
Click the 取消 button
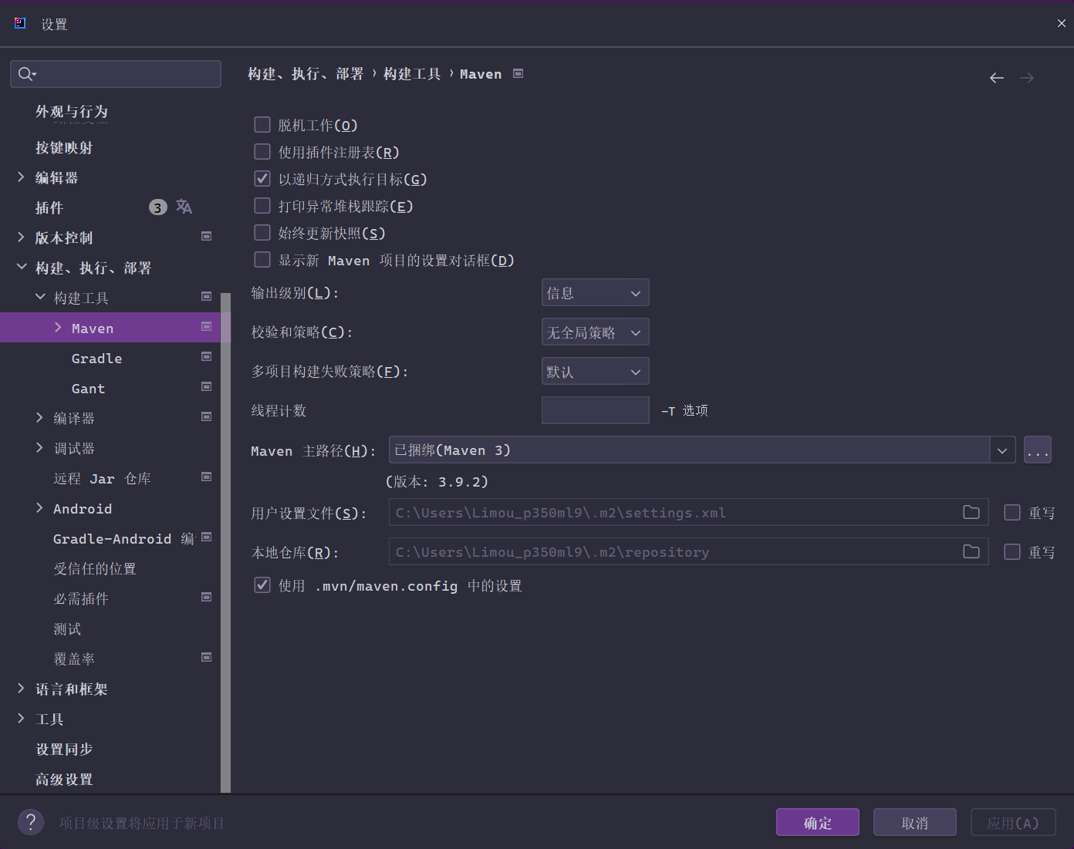[914, 823]
